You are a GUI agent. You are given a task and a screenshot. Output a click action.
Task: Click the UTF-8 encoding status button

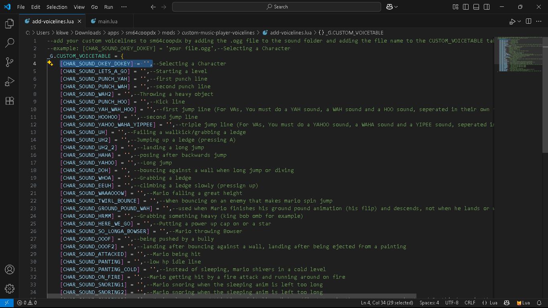click(x=451, y=303)
